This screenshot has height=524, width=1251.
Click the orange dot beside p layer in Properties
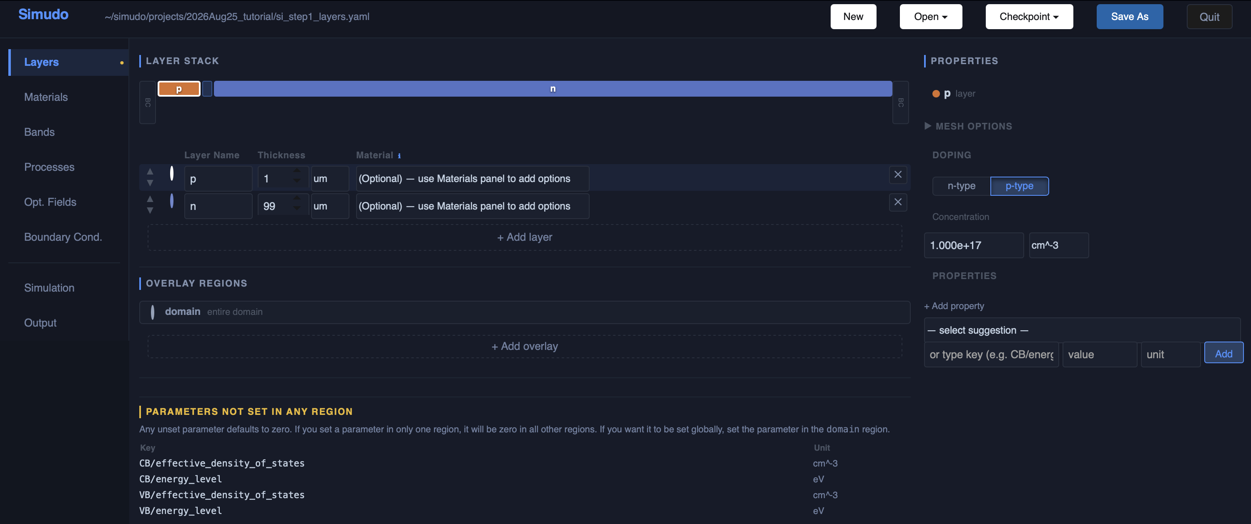(x=936, y=94)
